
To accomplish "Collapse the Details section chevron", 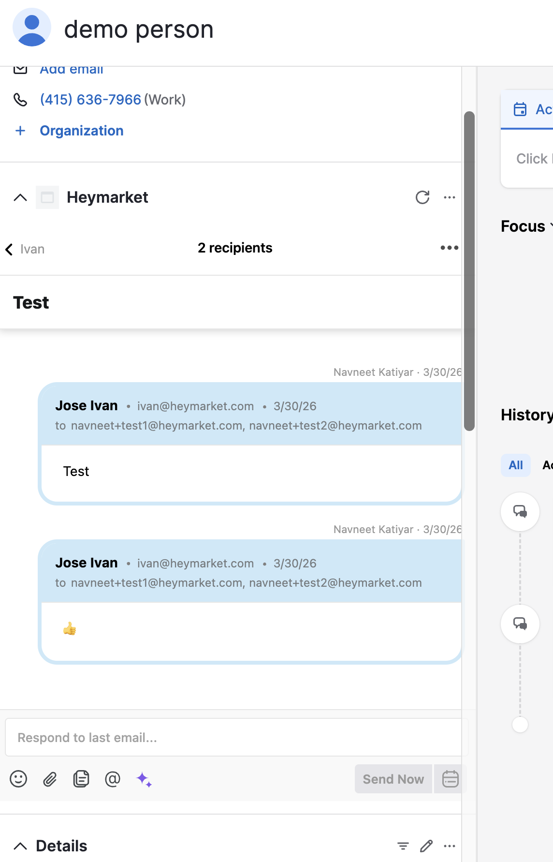I will 20,846.
